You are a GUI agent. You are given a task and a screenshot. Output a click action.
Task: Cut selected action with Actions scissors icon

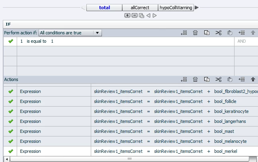coord(218,79)
